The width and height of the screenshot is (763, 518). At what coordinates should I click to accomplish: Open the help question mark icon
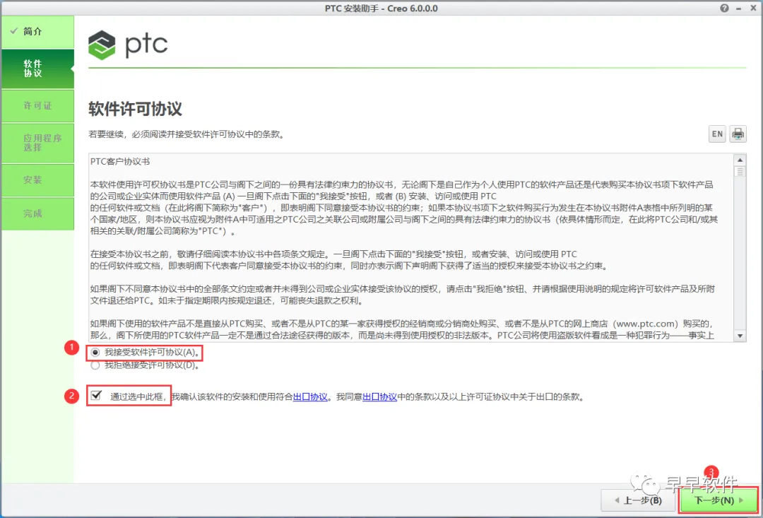(725, 8)
